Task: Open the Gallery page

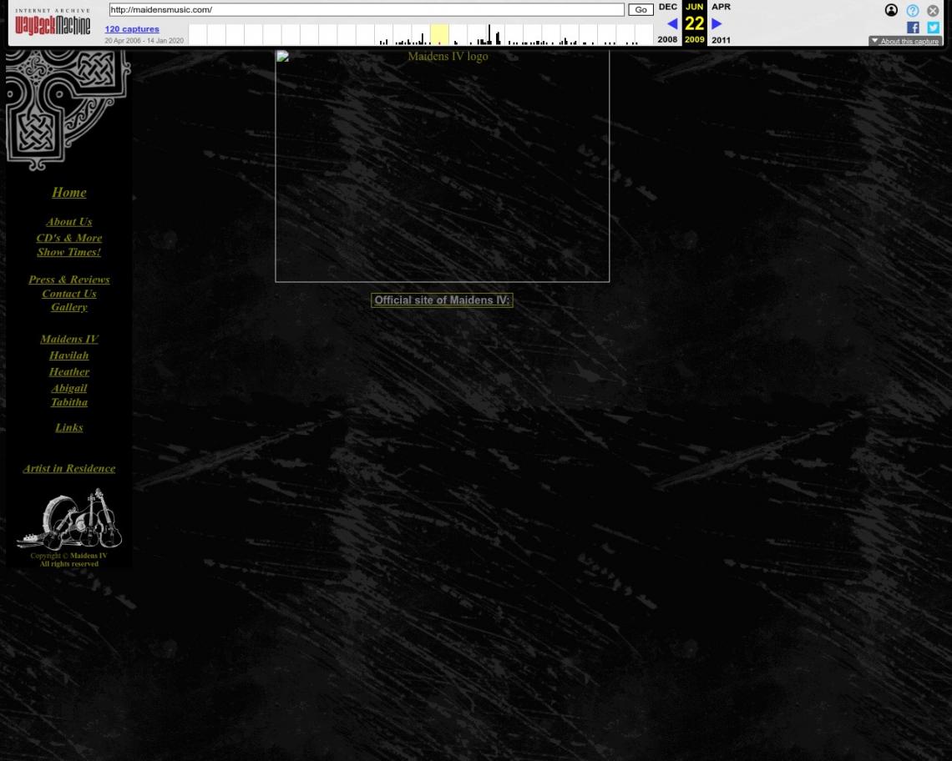Action: point(68,307)
